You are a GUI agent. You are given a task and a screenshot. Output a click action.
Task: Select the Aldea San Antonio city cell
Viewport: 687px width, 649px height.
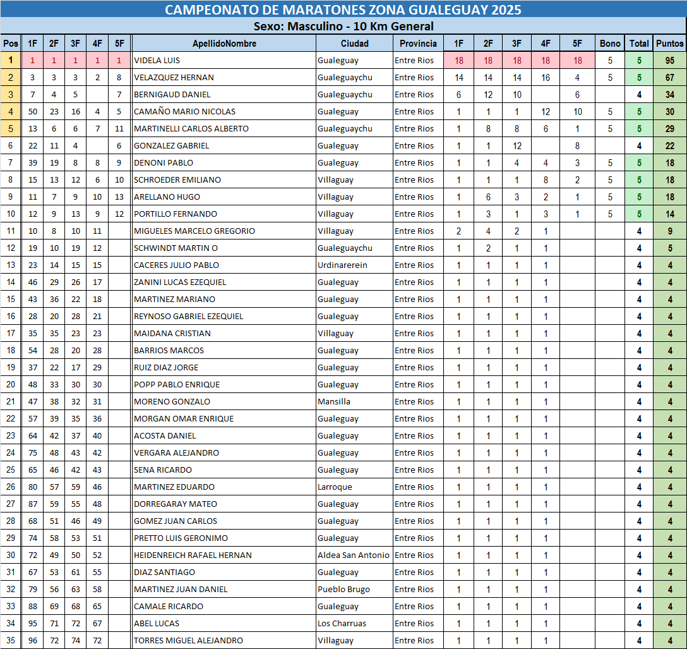[x=354, y=555]
